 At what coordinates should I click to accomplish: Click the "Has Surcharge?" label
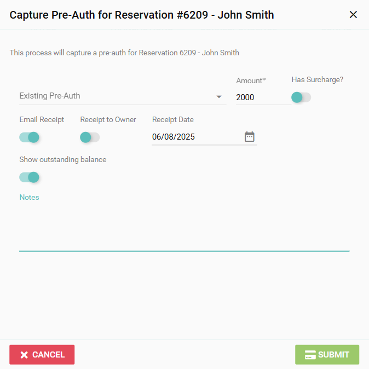[x=317, y=80]
